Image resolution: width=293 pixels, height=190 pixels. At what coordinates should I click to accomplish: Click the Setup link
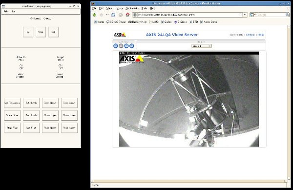tap(251, 35)
